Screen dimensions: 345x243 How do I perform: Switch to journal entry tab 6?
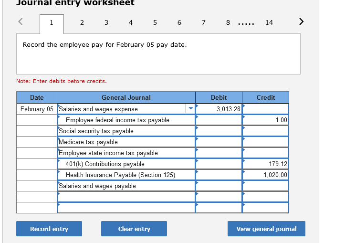click(x=179, y=22)
